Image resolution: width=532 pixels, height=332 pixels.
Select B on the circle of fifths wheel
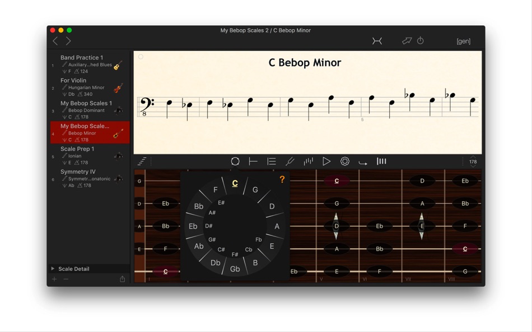click(255, 263)
